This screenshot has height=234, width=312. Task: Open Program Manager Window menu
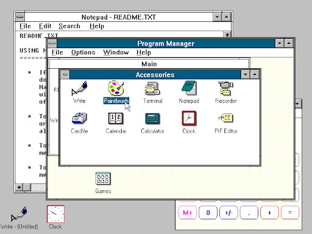116,52
